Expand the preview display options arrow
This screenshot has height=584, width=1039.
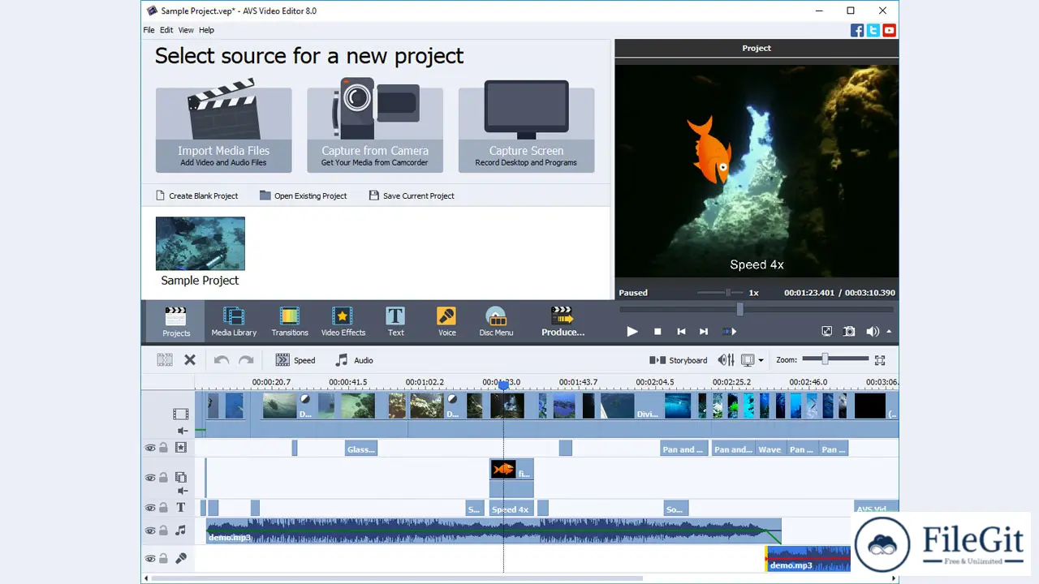point(761,361)
